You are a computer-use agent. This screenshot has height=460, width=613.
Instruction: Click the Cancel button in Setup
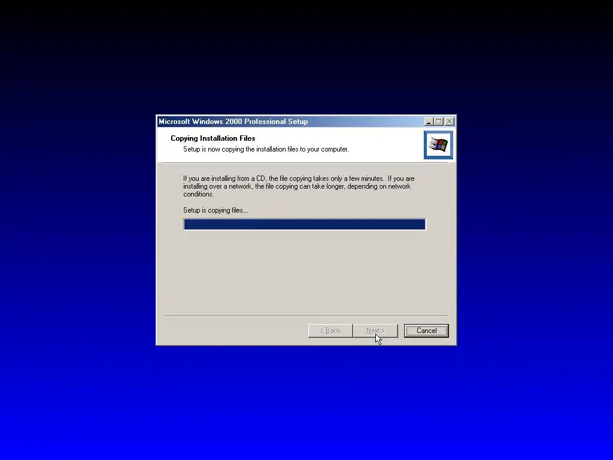(426, 331)
